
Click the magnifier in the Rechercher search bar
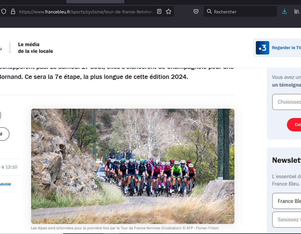click(x=209, y=11)
